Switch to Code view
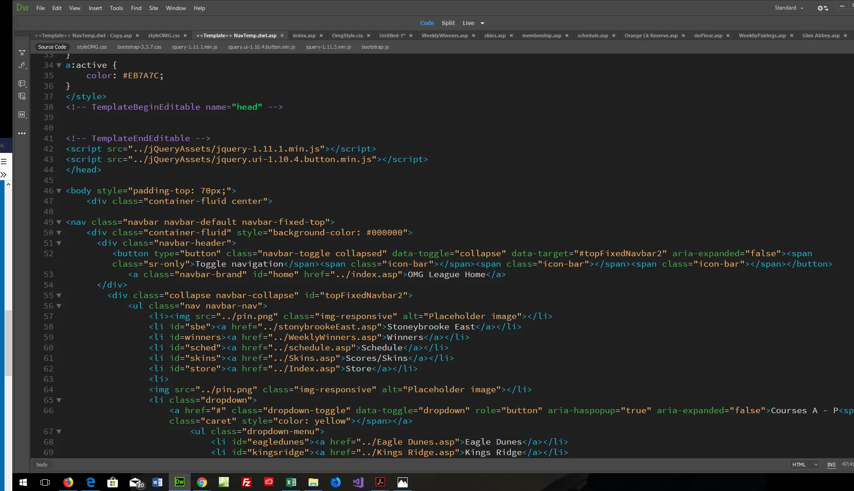The image size is (854, 491). coord(427,23)
